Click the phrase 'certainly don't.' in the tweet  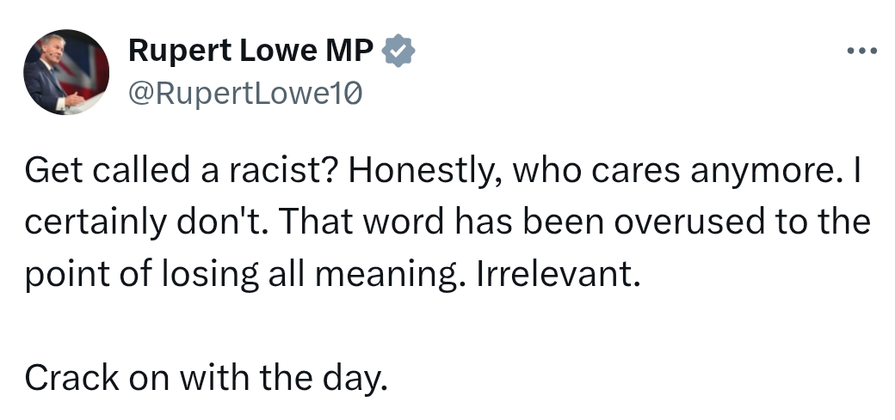pos(146,222)
